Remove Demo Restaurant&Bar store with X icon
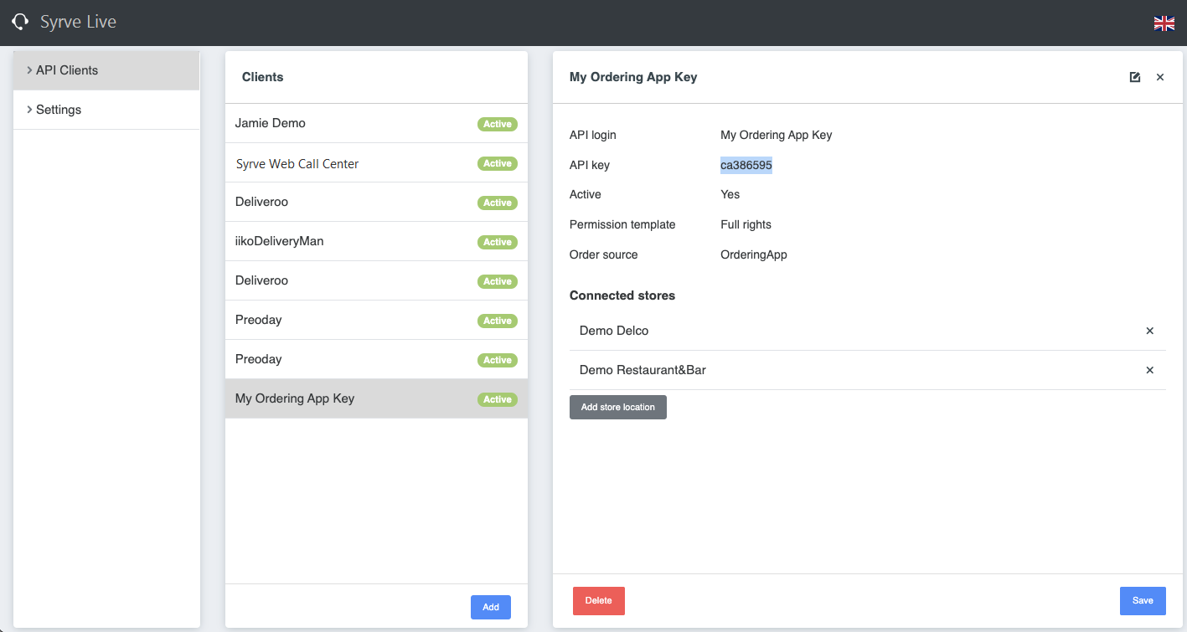Viewport: 1187px width, 632px height. [x=1149, y=370]
